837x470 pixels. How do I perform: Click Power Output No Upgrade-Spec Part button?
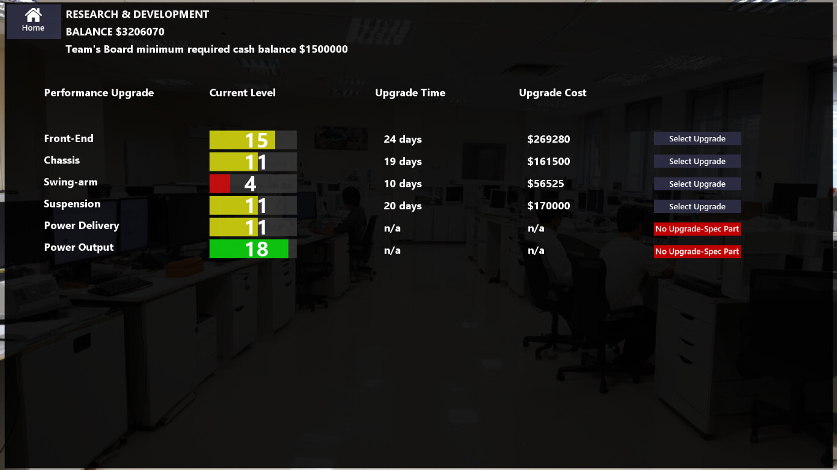click(697, 252)
